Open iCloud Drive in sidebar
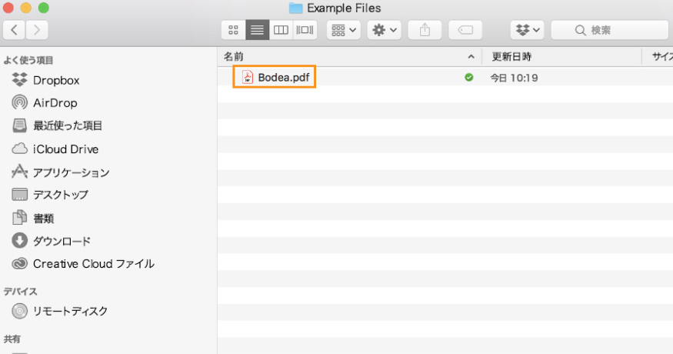673x354 pixels. tap(65, 149)
